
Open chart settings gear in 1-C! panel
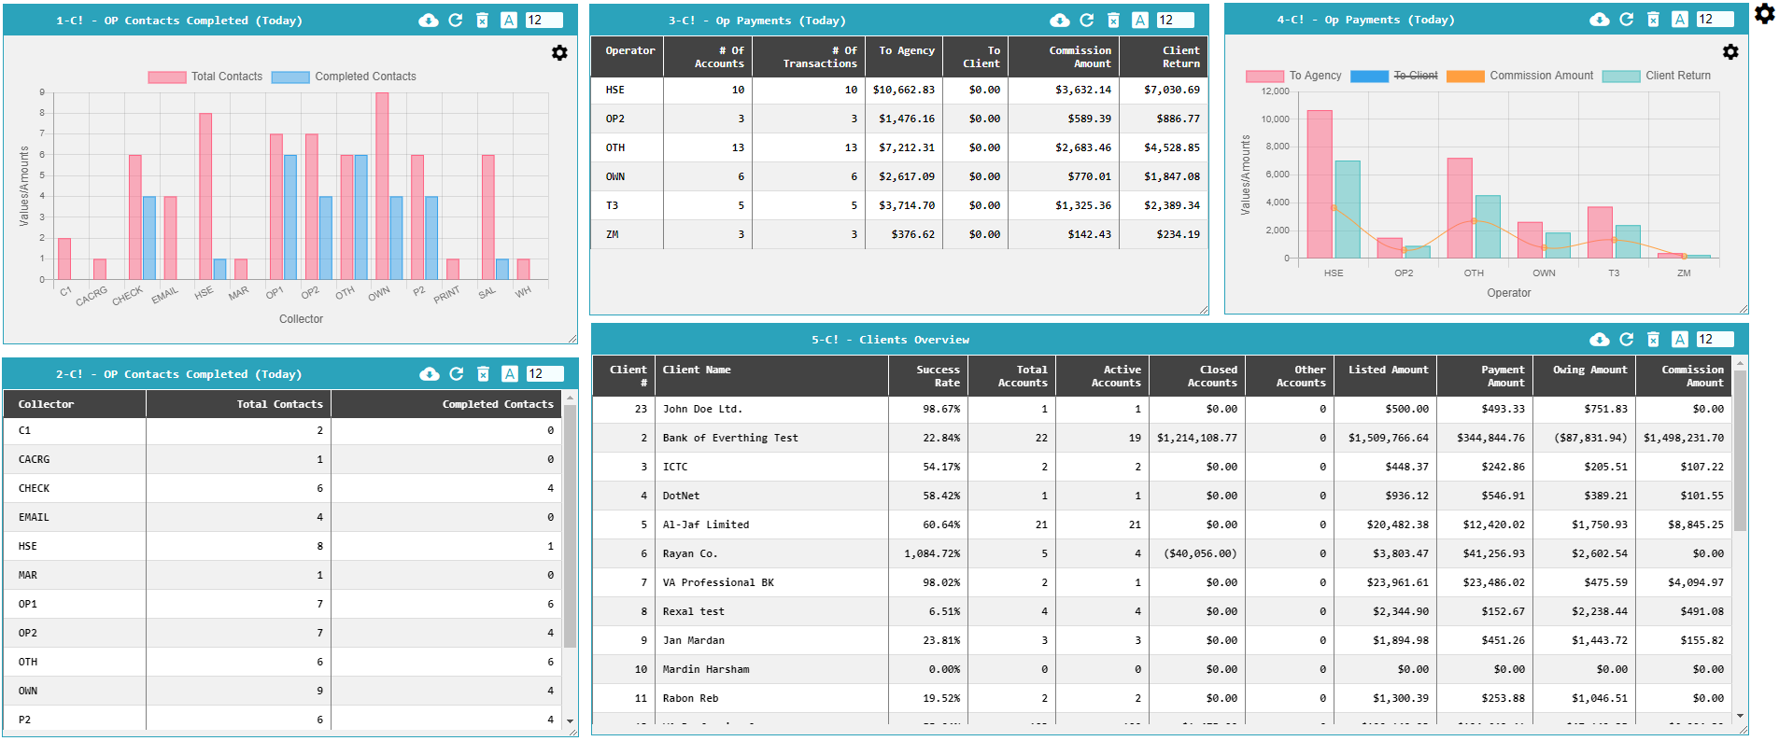pos(559,53)
